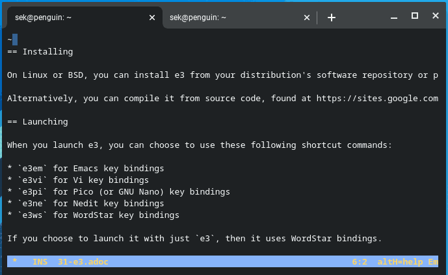Open a new terminal tab
The height and width of the screenshot is (275, 448).
click(x=332, y=18)
